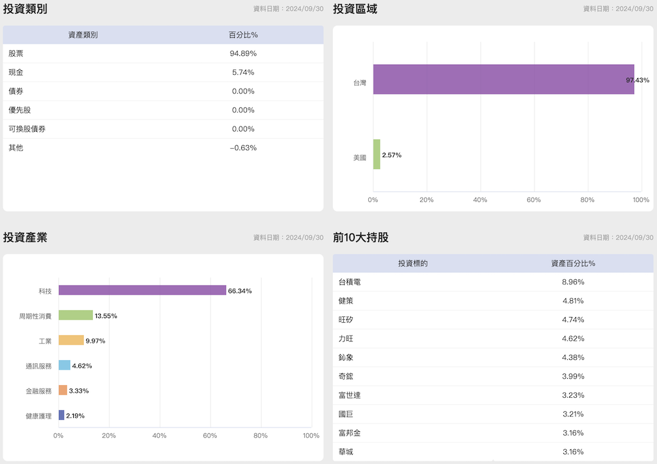This screenshot has width=657, height=464.
Task: Click the green 美國 bar in 投資區域 chart
Action: tap(377, 155)
